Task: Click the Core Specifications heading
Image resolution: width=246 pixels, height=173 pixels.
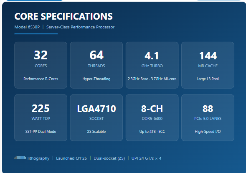Action: [x=63, y=16]
